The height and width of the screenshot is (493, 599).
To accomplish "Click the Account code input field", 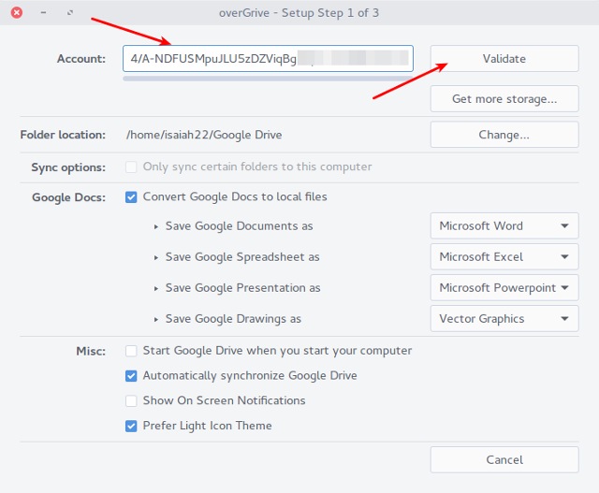I will coord(267,59).
